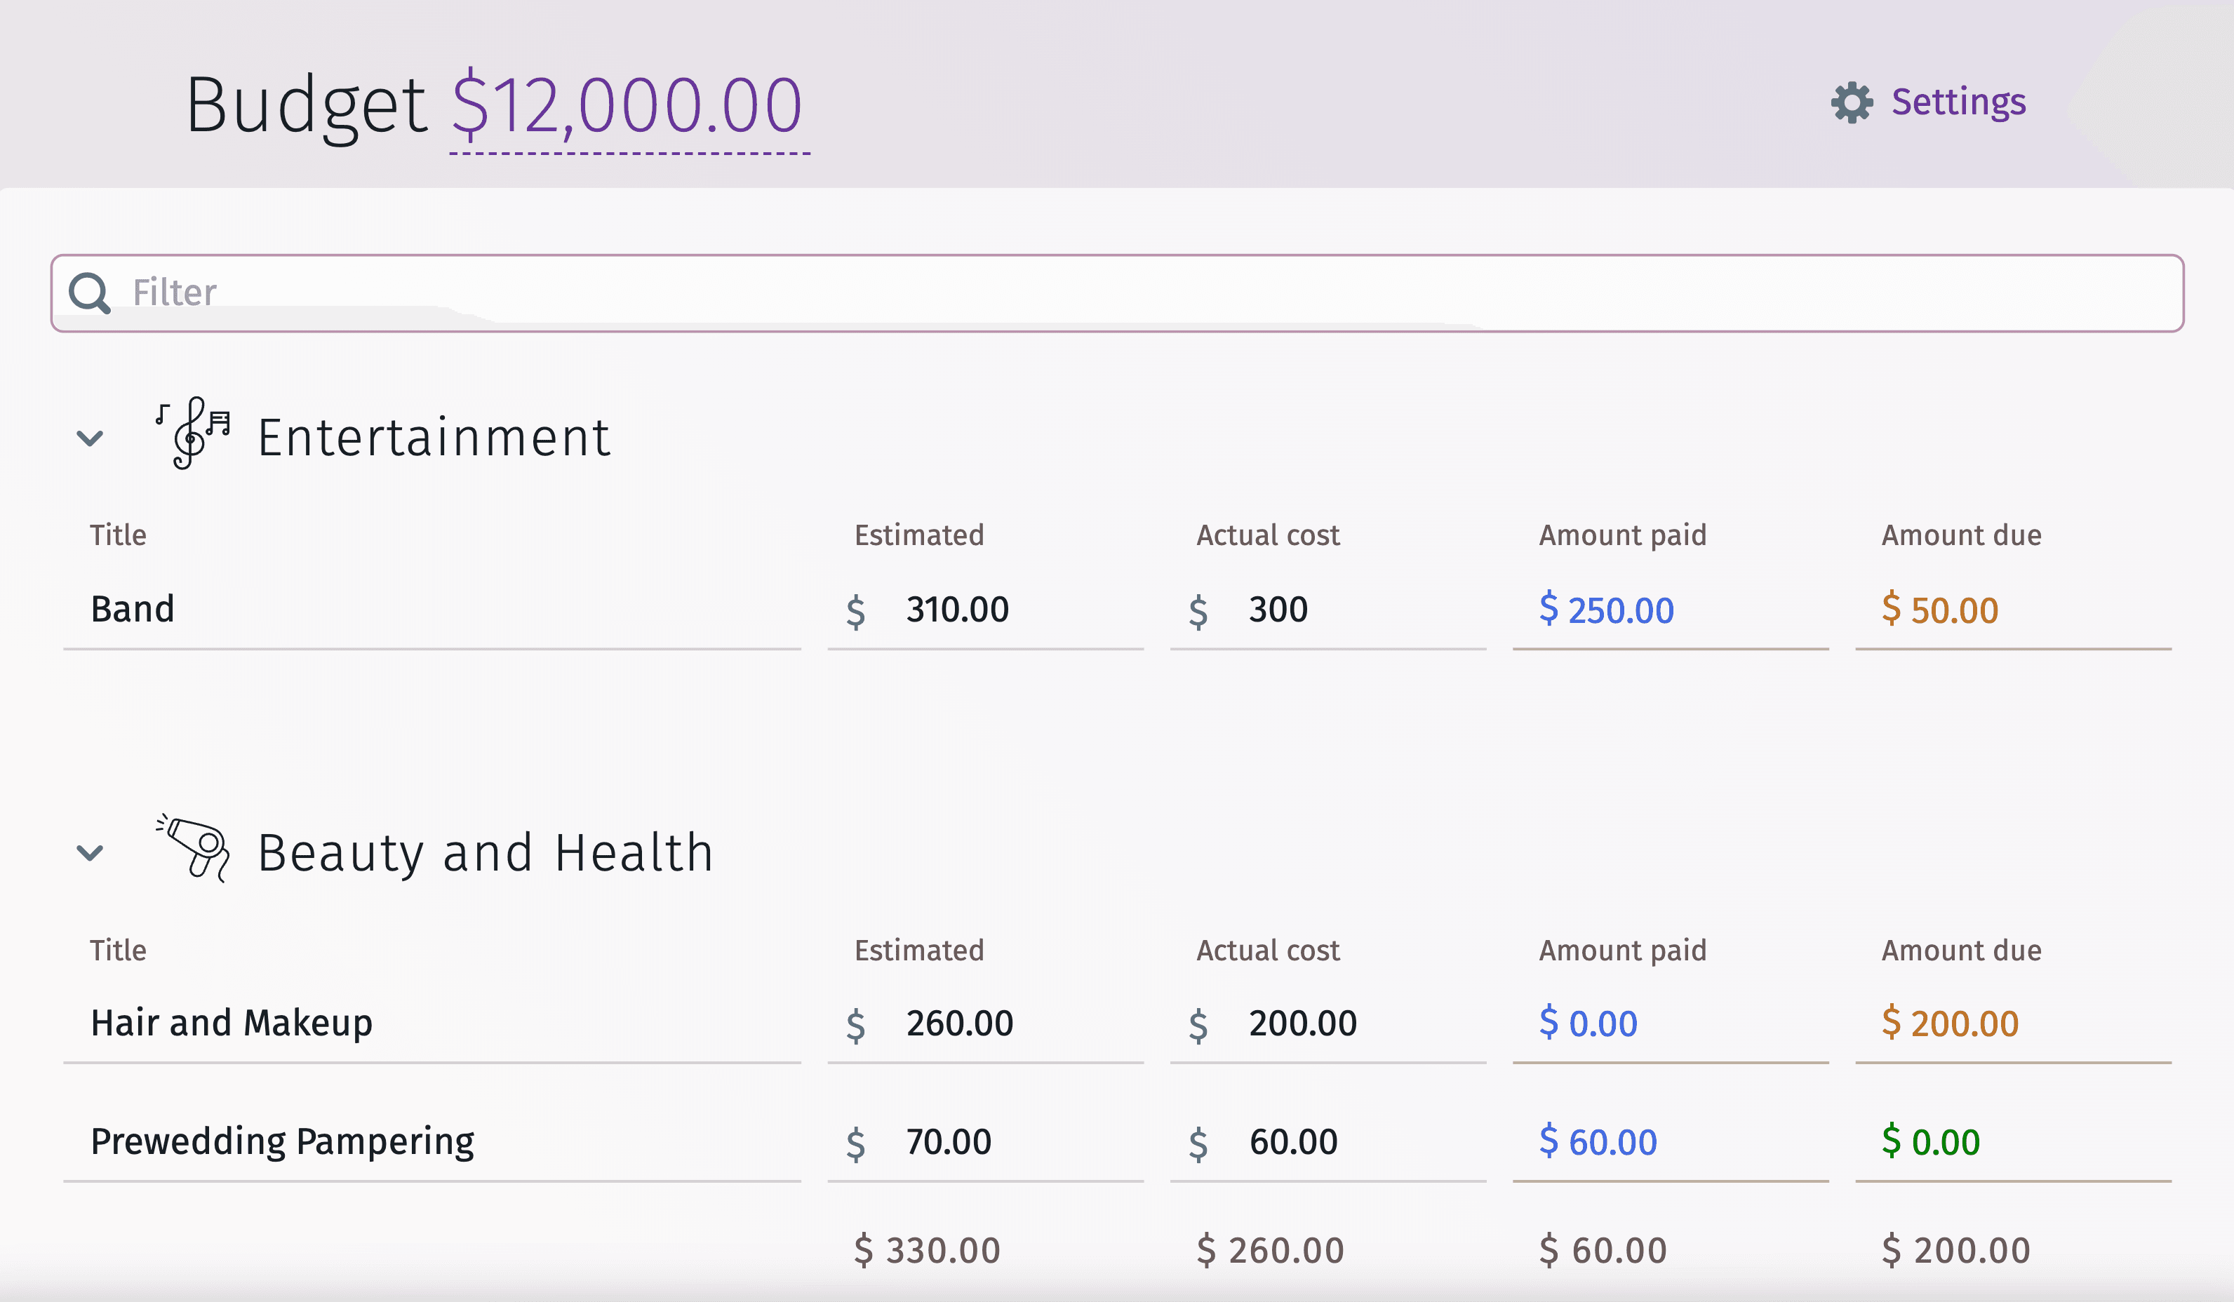Click the dollar sign icon next to Hair and Makeup actual cost
Viewport: 2234px width, 1302px height.
click(1201, 1020)
